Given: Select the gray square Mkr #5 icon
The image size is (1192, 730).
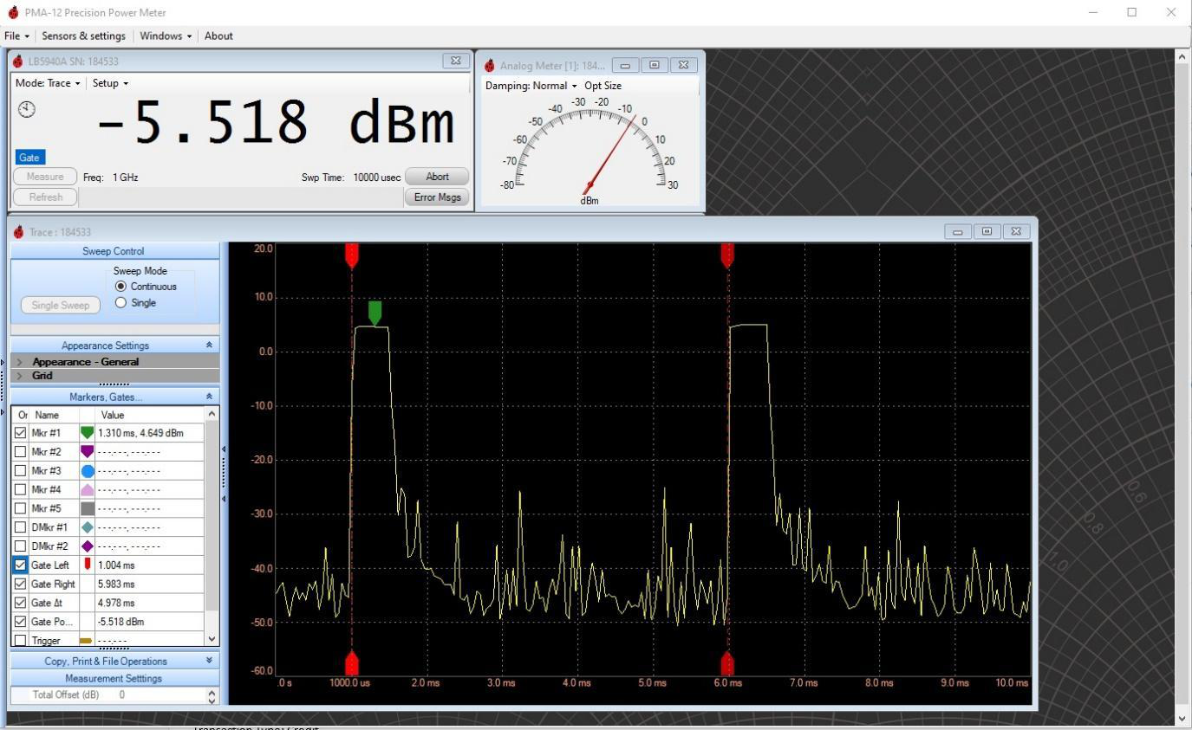Looking at the screenshot, I should (x=87, y=509).
